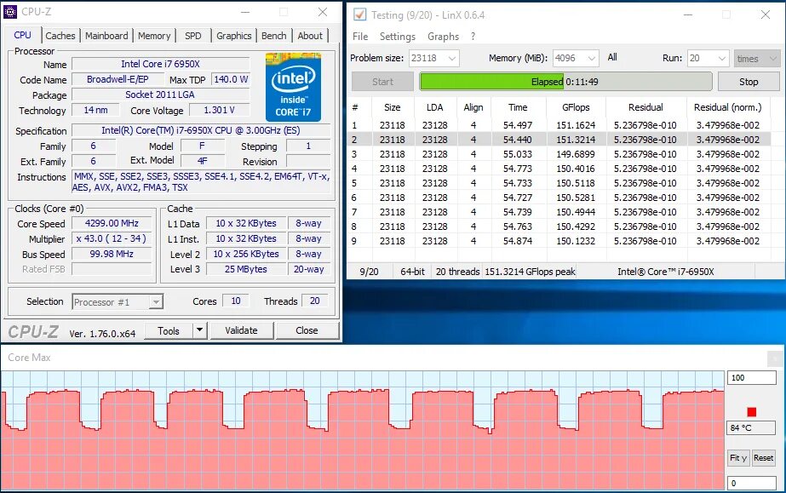Click the 84 °C temperature field
Viewport: 786px width, 493px height.
pos(751,427)
